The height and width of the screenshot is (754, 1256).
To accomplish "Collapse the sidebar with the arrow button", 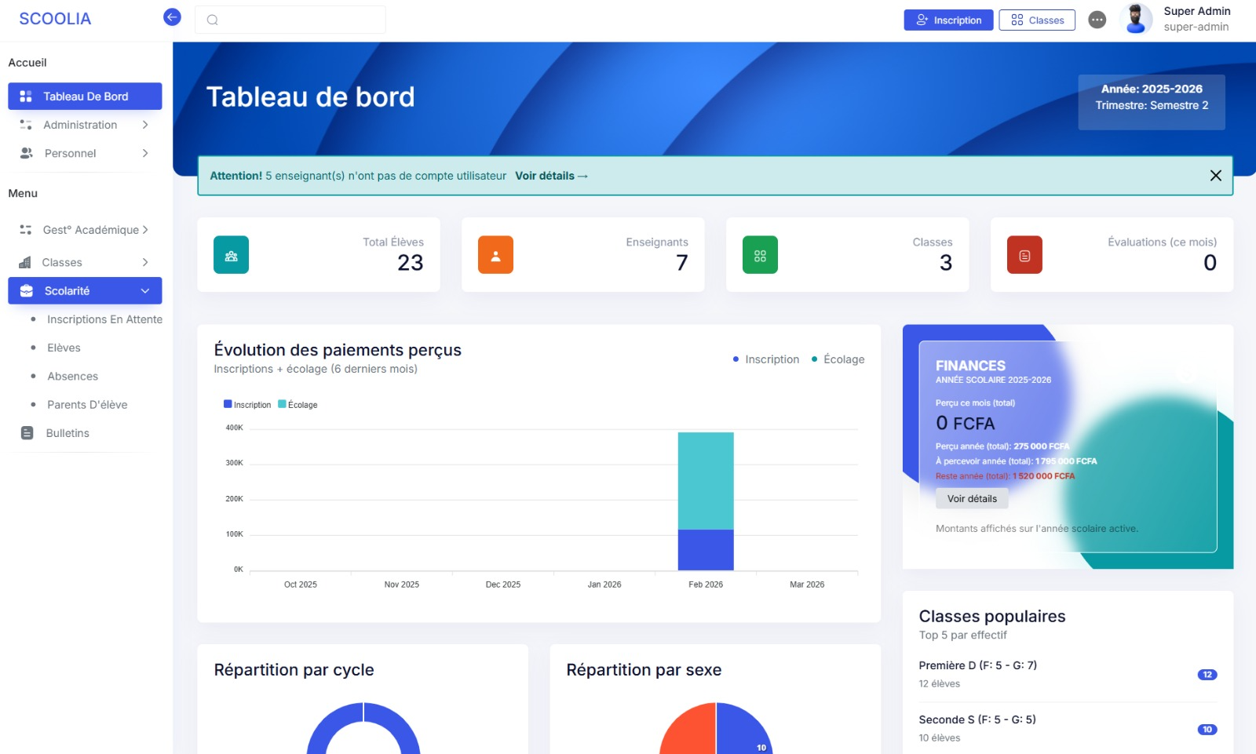I will [171, 16].
